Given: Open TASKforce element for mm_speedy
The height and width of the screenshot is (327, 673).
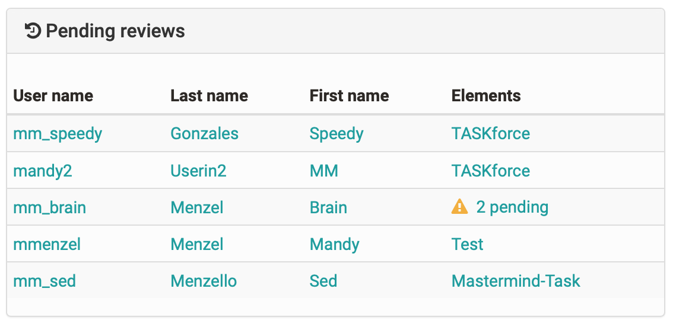Looking at the screenshot, I should [491, 134].
